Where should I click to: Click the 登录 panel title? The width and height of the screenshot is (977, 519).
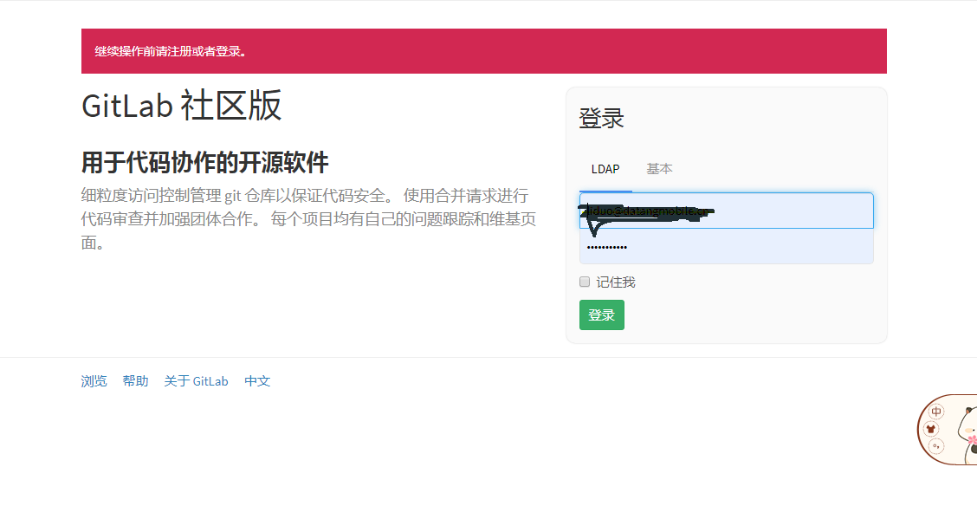[x=601, y=119]
